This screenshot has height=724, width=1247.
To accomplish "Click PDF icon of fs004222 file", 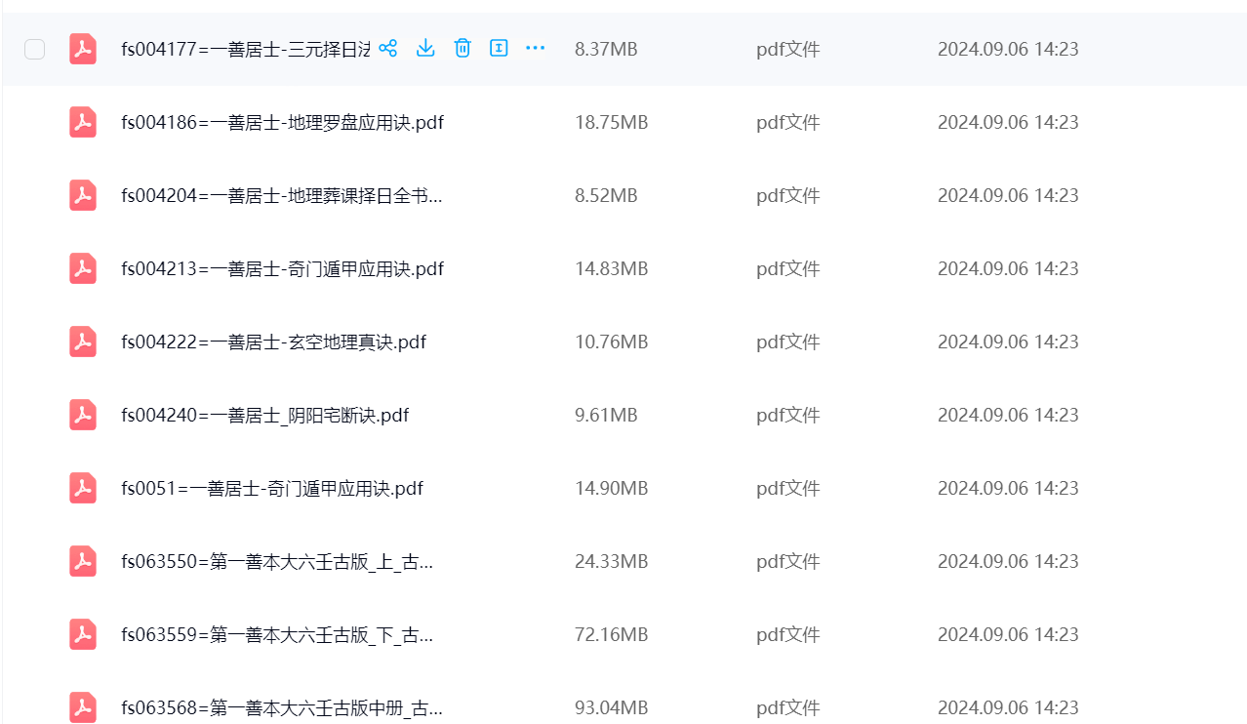I will (x=83, y=342).
